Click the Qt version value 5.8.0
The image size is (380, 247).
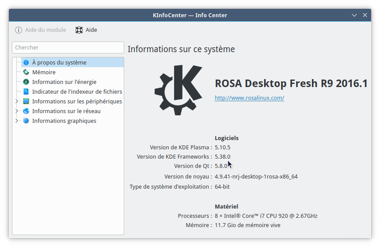pos(221,166)
